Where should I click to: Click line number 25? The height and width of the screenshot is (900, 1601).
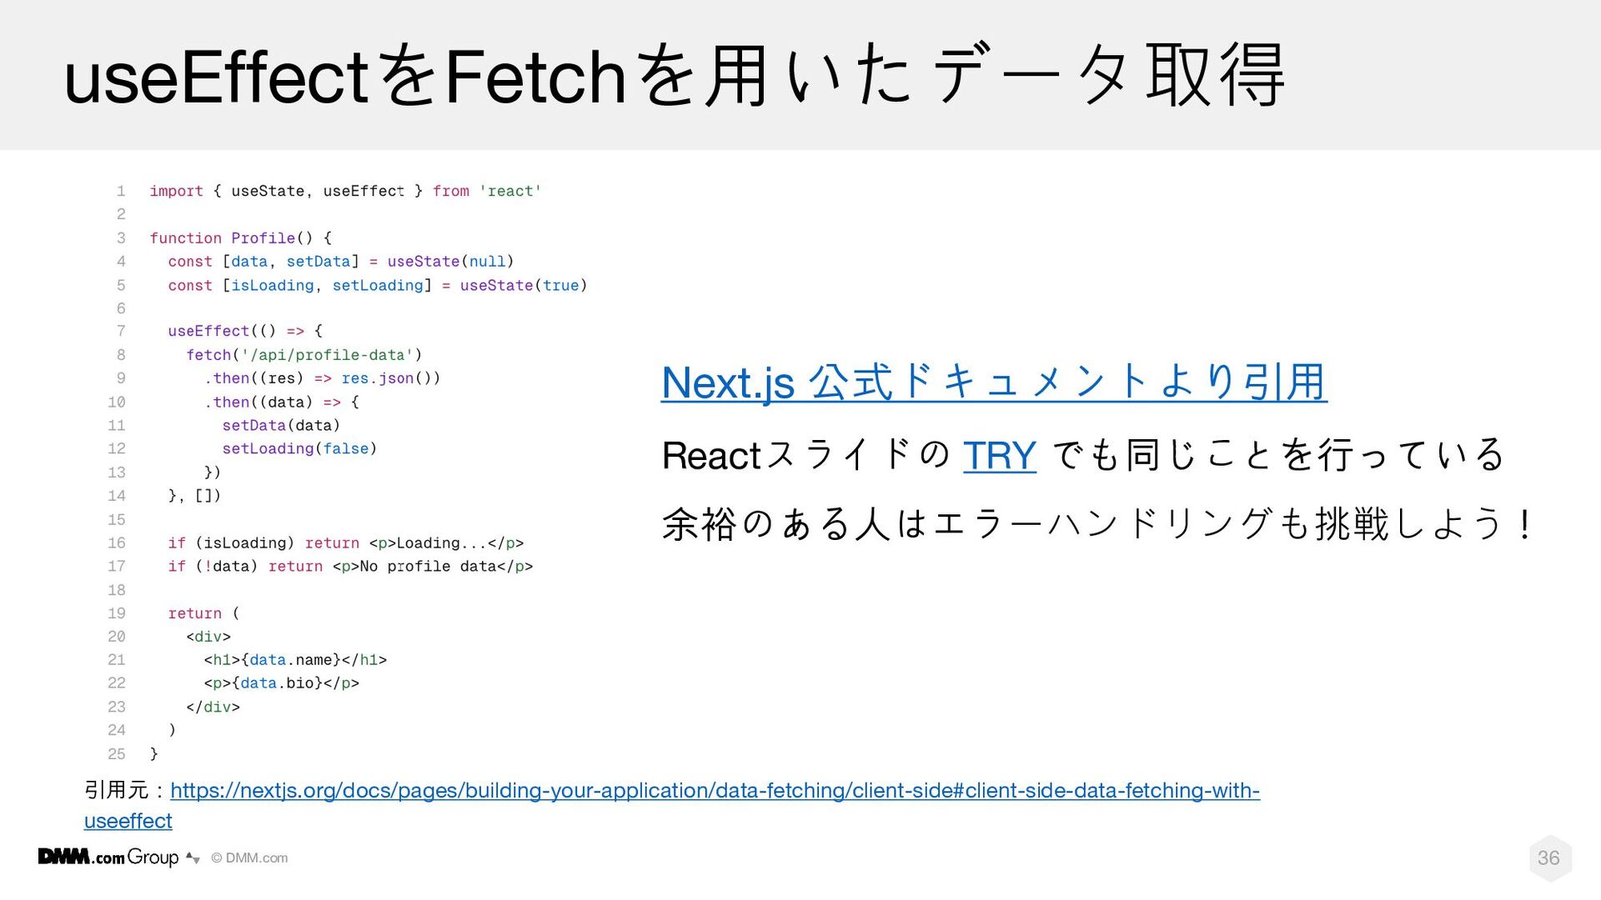[117, 754]
